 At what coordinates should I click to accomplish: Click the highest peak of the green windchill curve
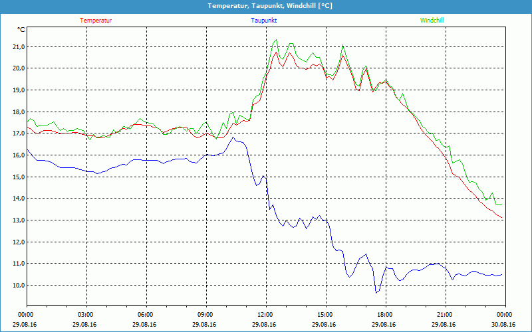[276, 40]
